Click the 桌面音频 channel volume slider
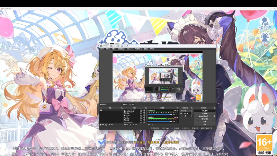 (x=160, y=122)
